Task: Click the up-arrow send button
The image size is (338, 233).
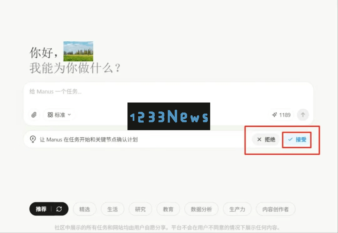Action: click(x=303, y=115)
